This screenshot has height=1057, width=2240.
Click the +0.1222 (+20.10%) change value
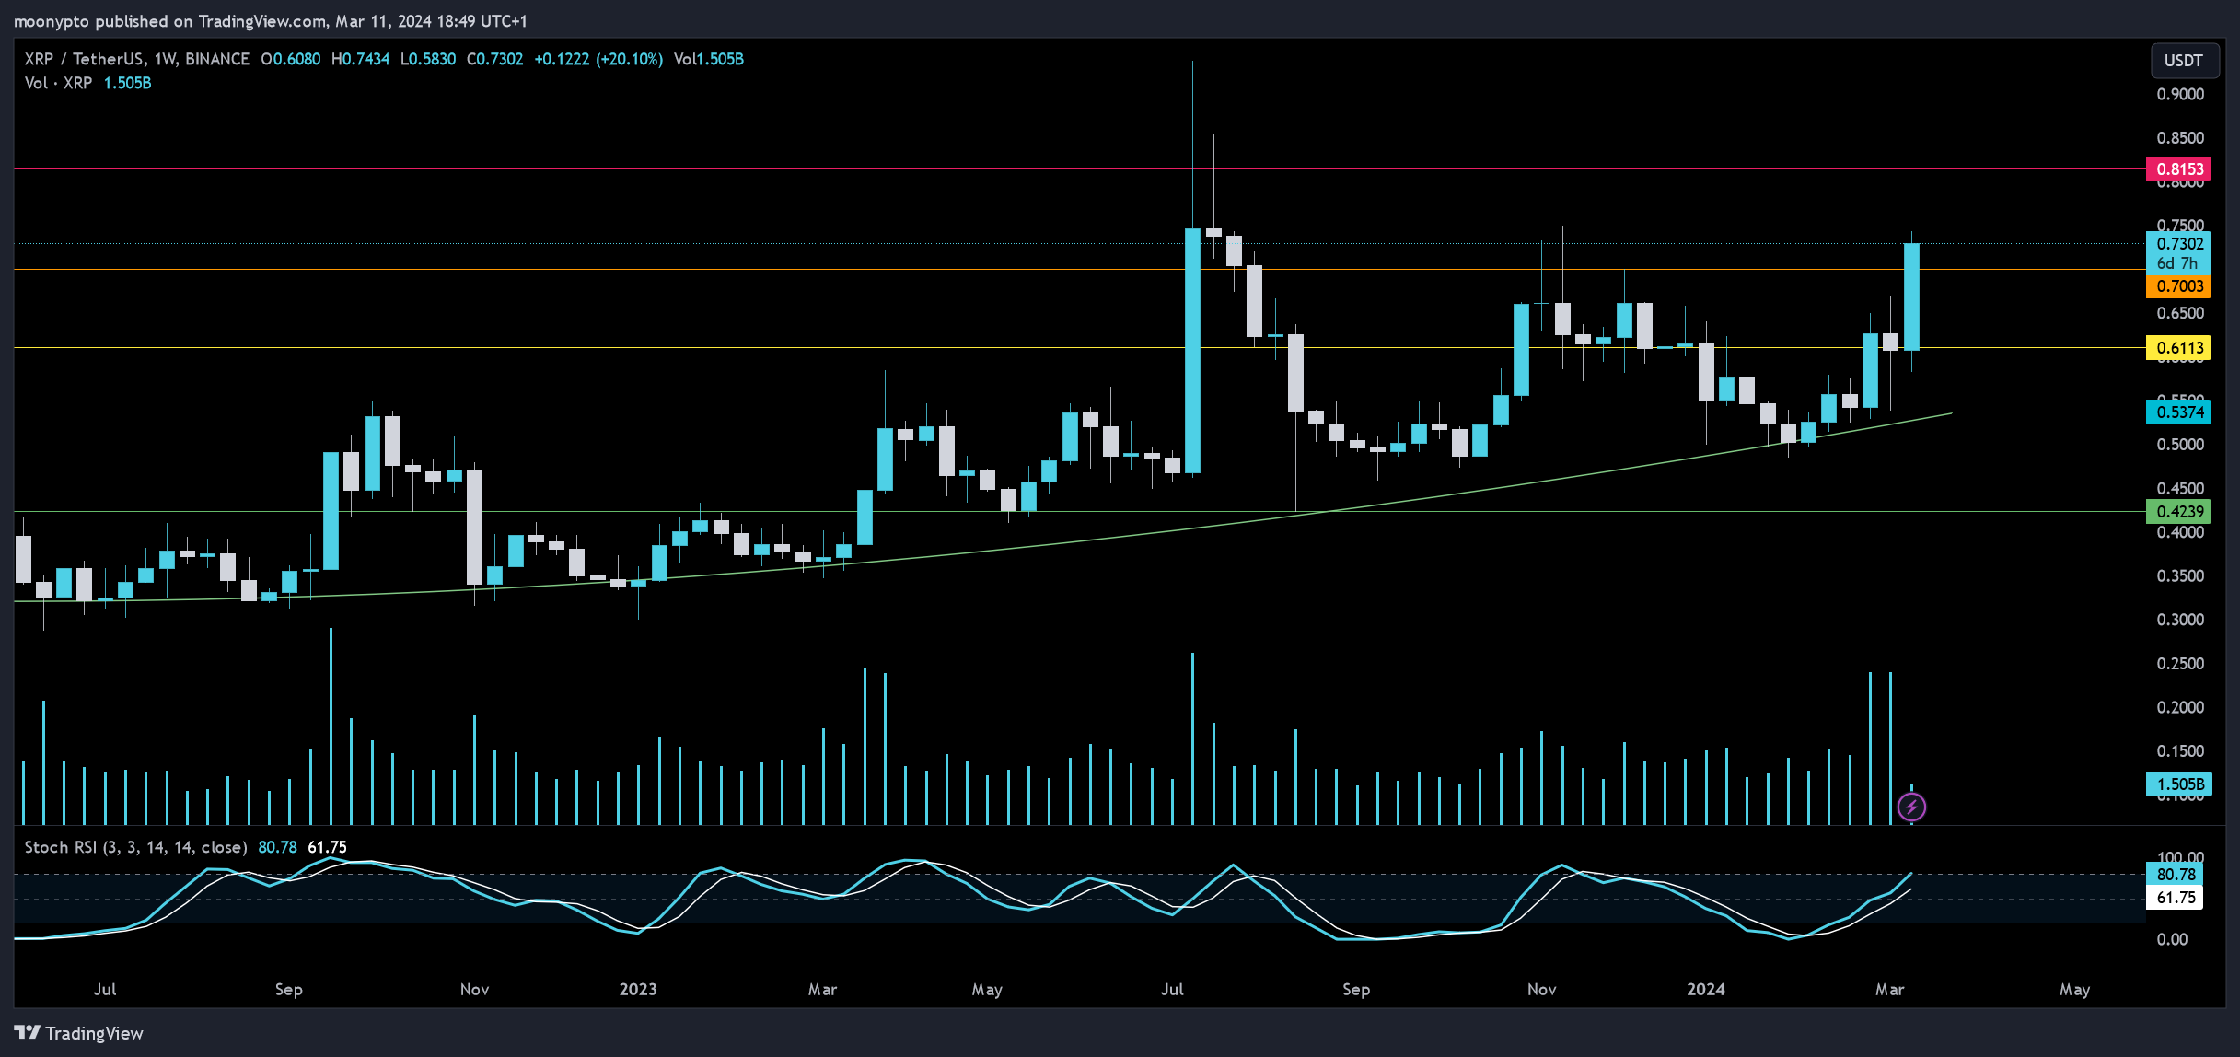click(x=598, y=59)
